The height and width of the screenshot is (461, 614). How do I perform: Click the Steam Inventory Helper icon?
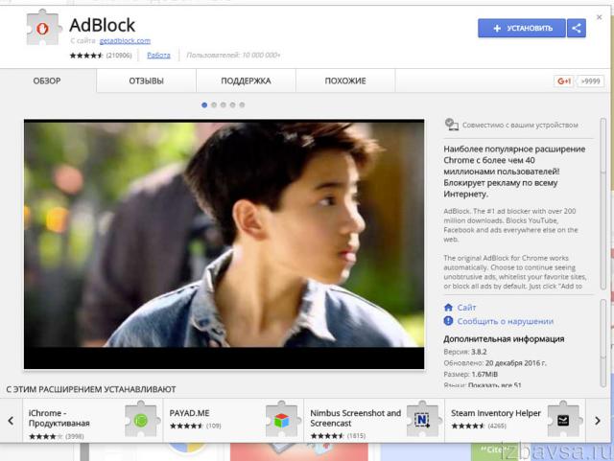(563, 421)
